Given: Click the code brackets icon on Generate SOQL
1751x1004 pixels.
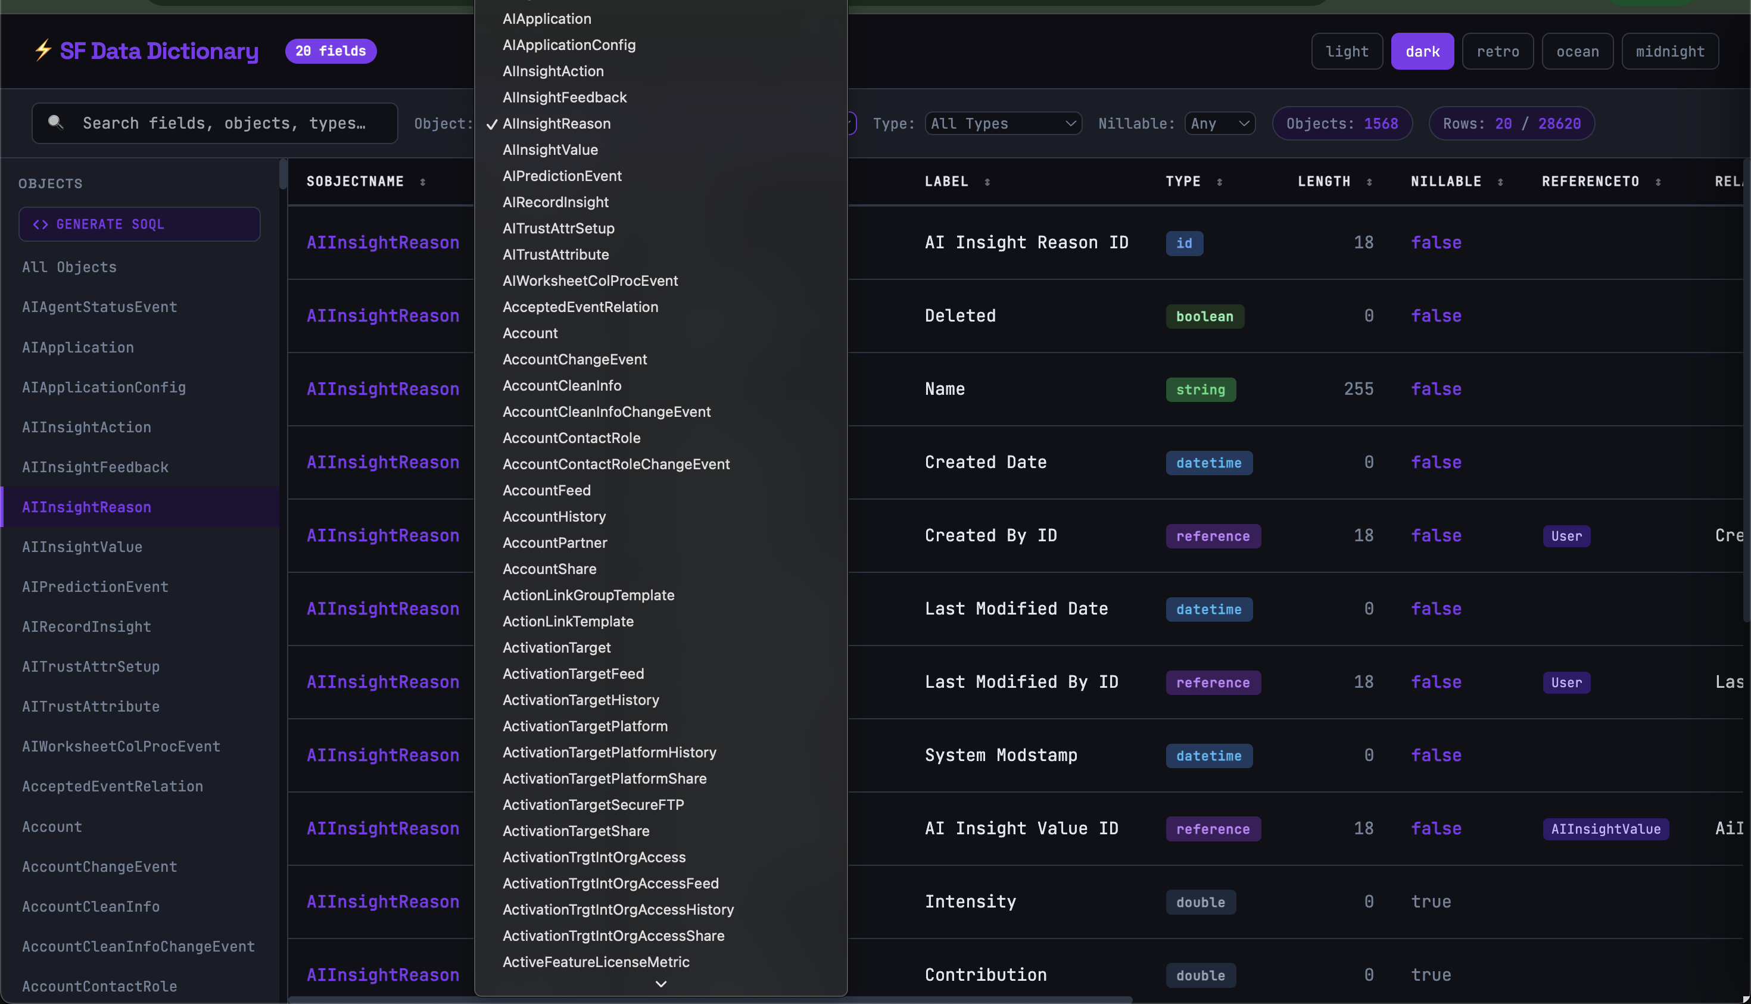Looking at the screenshot, I should pos(40,224).
